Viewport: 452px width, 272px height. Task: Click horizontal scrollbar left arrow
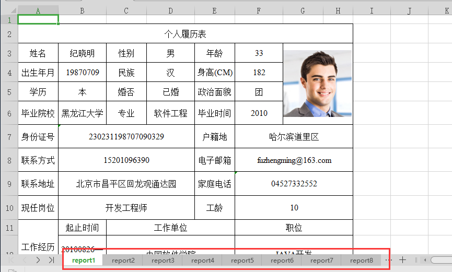426,259
